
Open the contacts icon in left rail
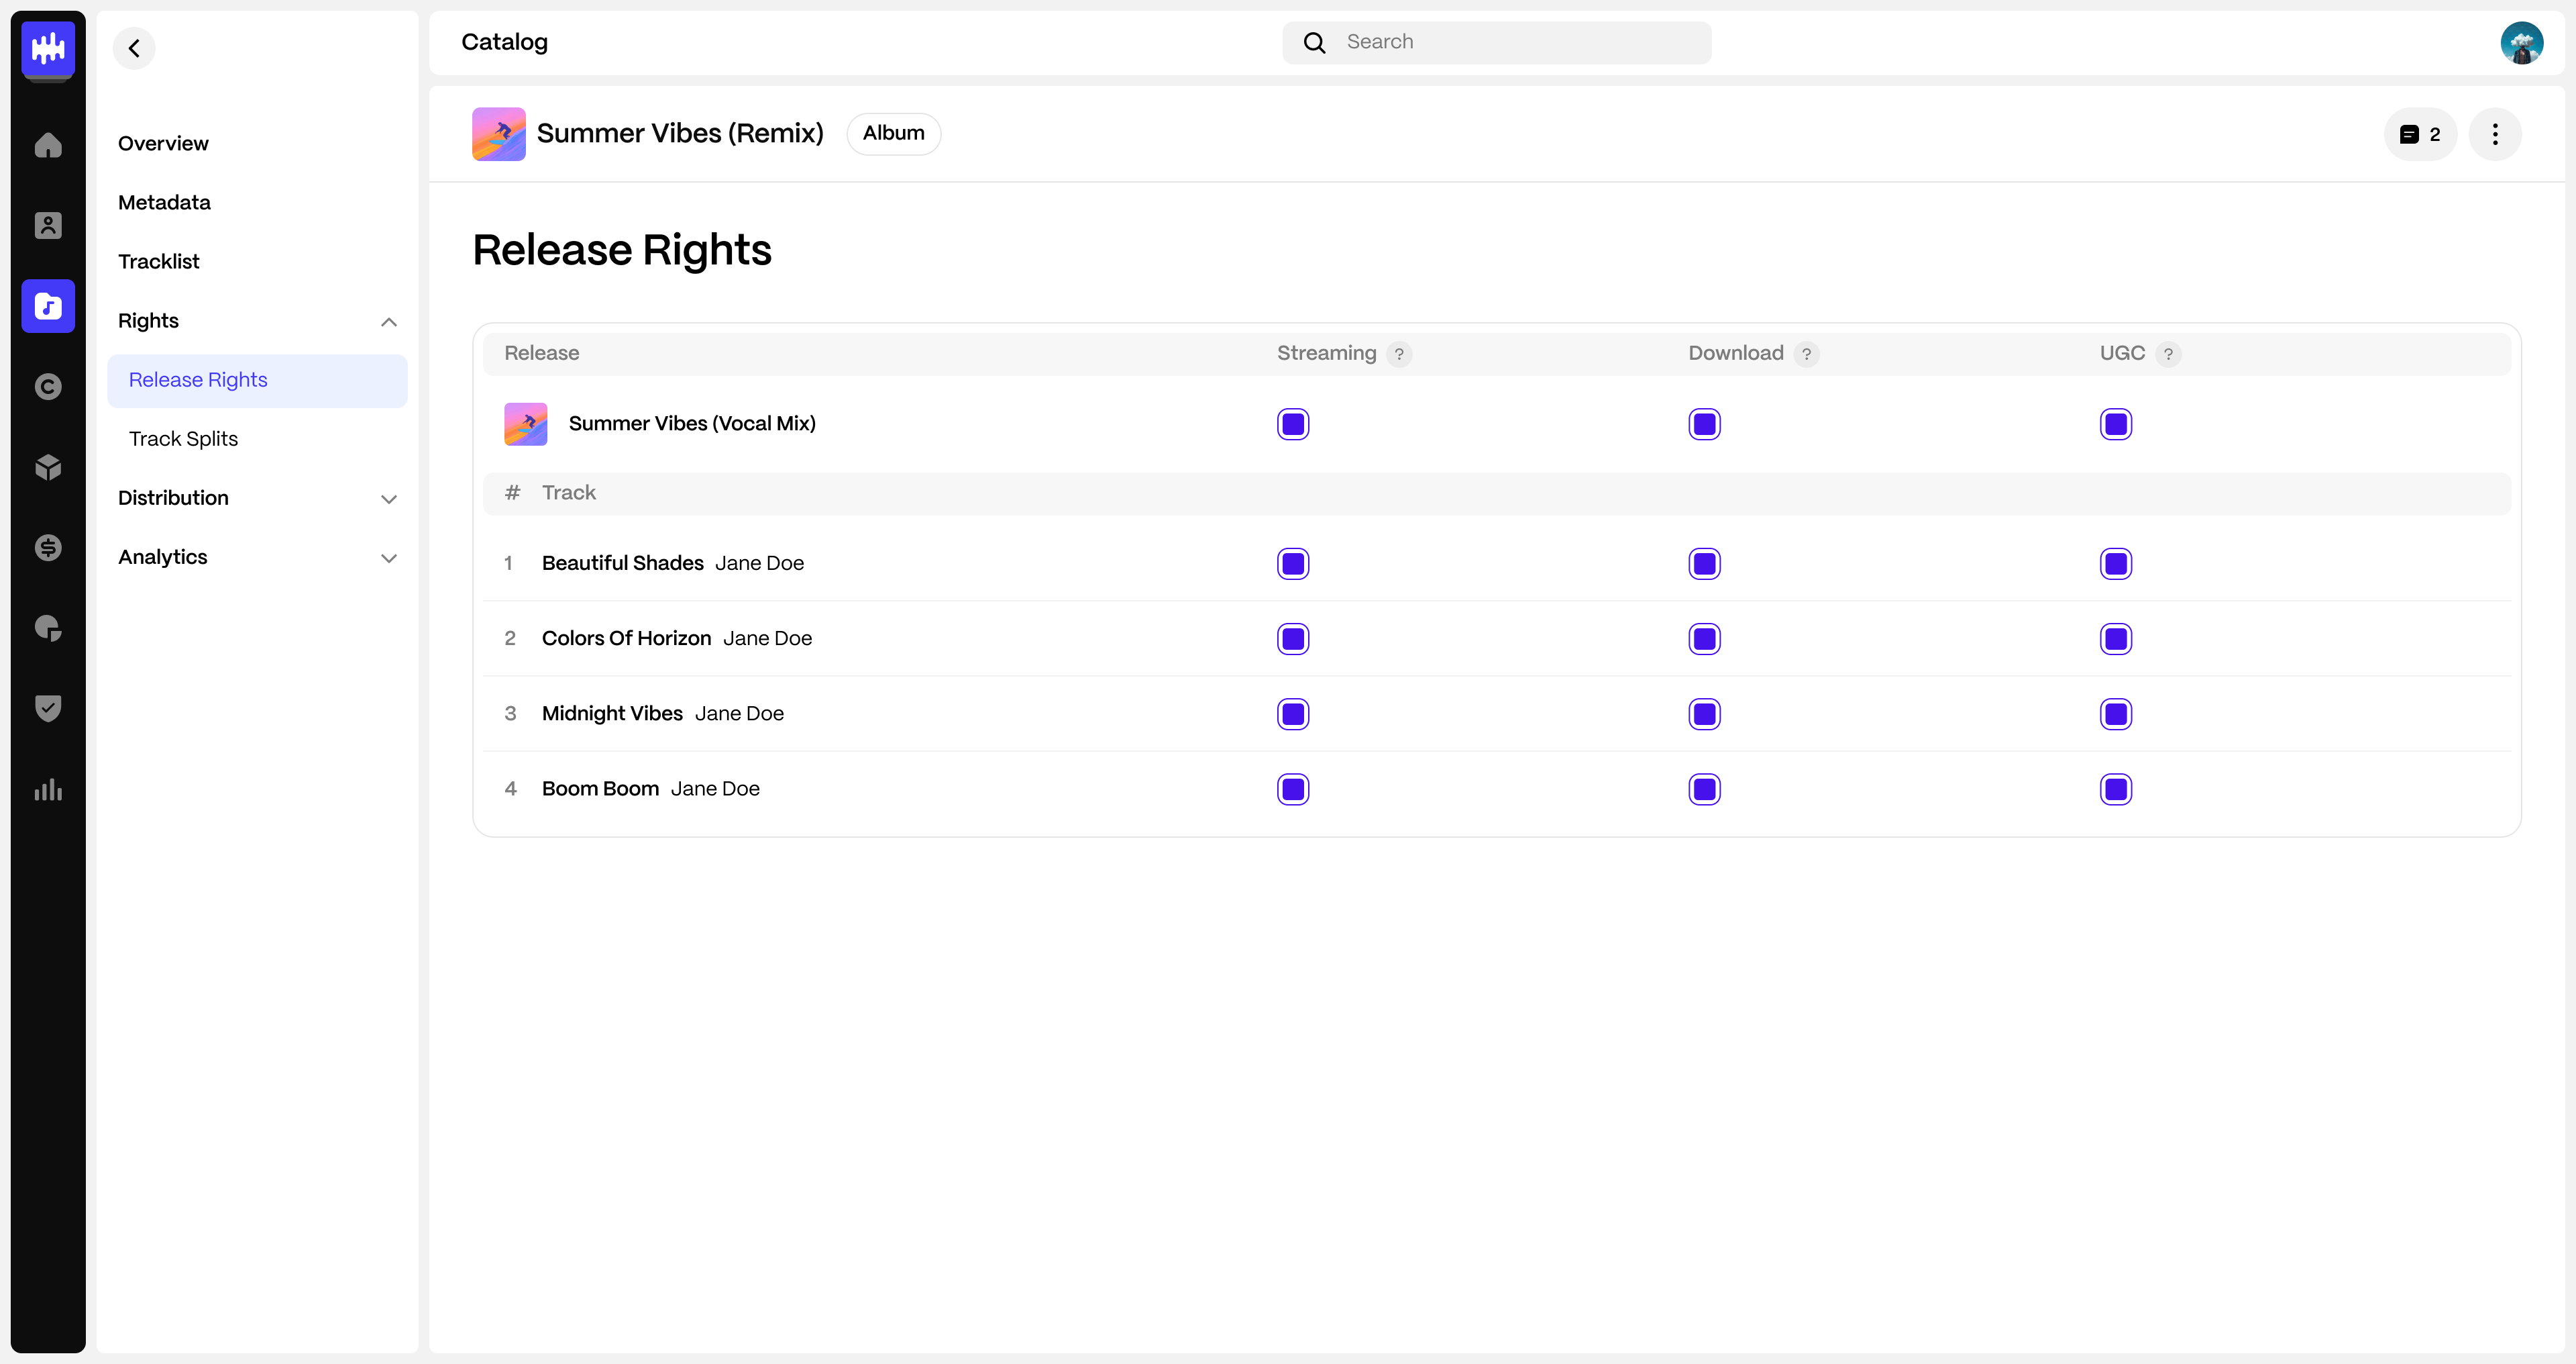48,225
